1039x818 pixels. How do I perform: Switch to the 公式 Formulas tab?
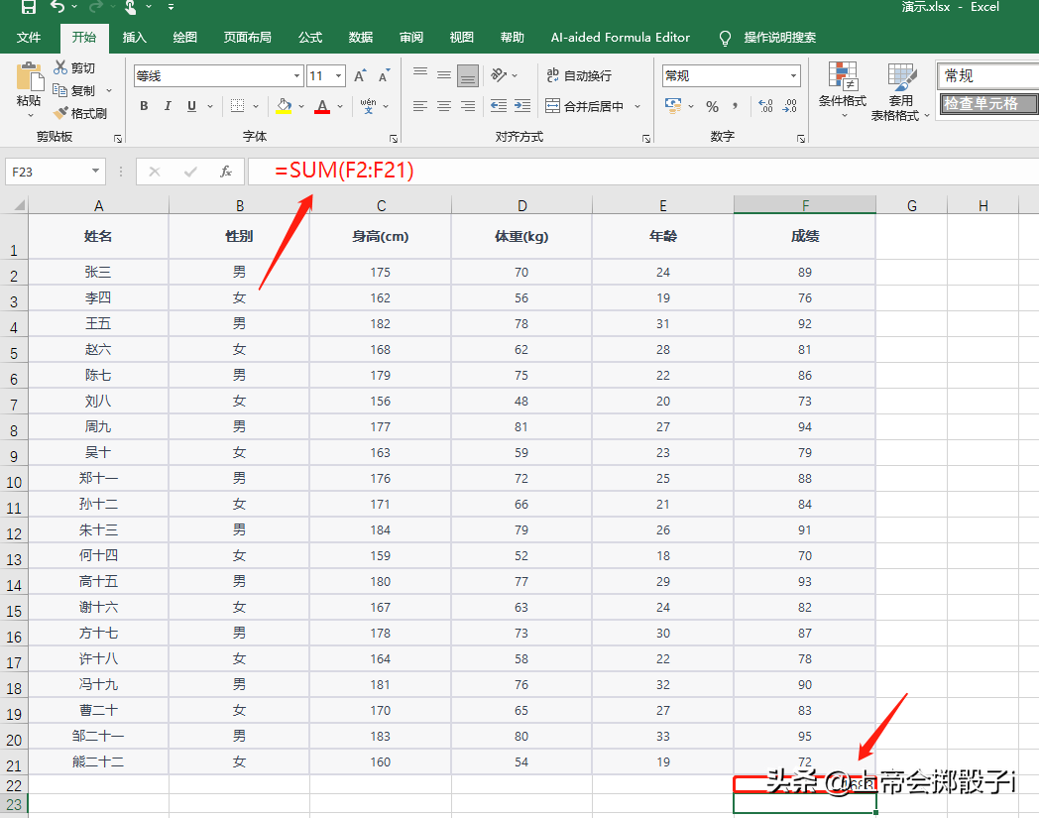coord(310,37)
